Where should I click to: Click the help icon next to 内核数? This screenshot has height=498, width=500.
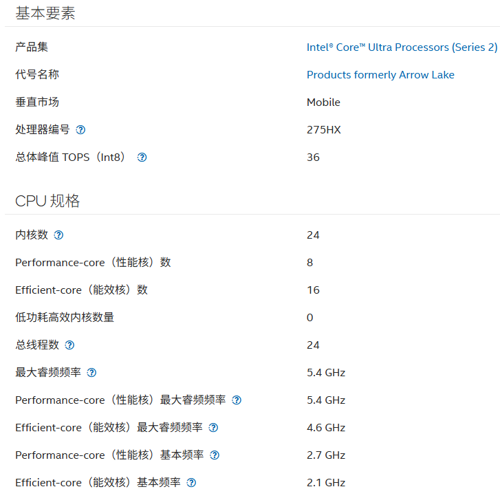pos(58,235)
